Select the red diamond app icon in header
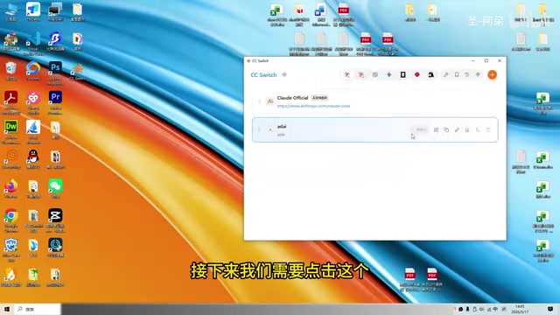 [x=416, y=74]
